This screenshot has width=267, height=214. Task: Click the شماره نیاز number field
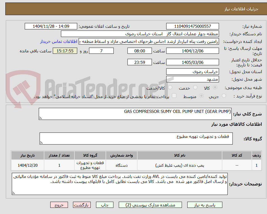point(192,26)
